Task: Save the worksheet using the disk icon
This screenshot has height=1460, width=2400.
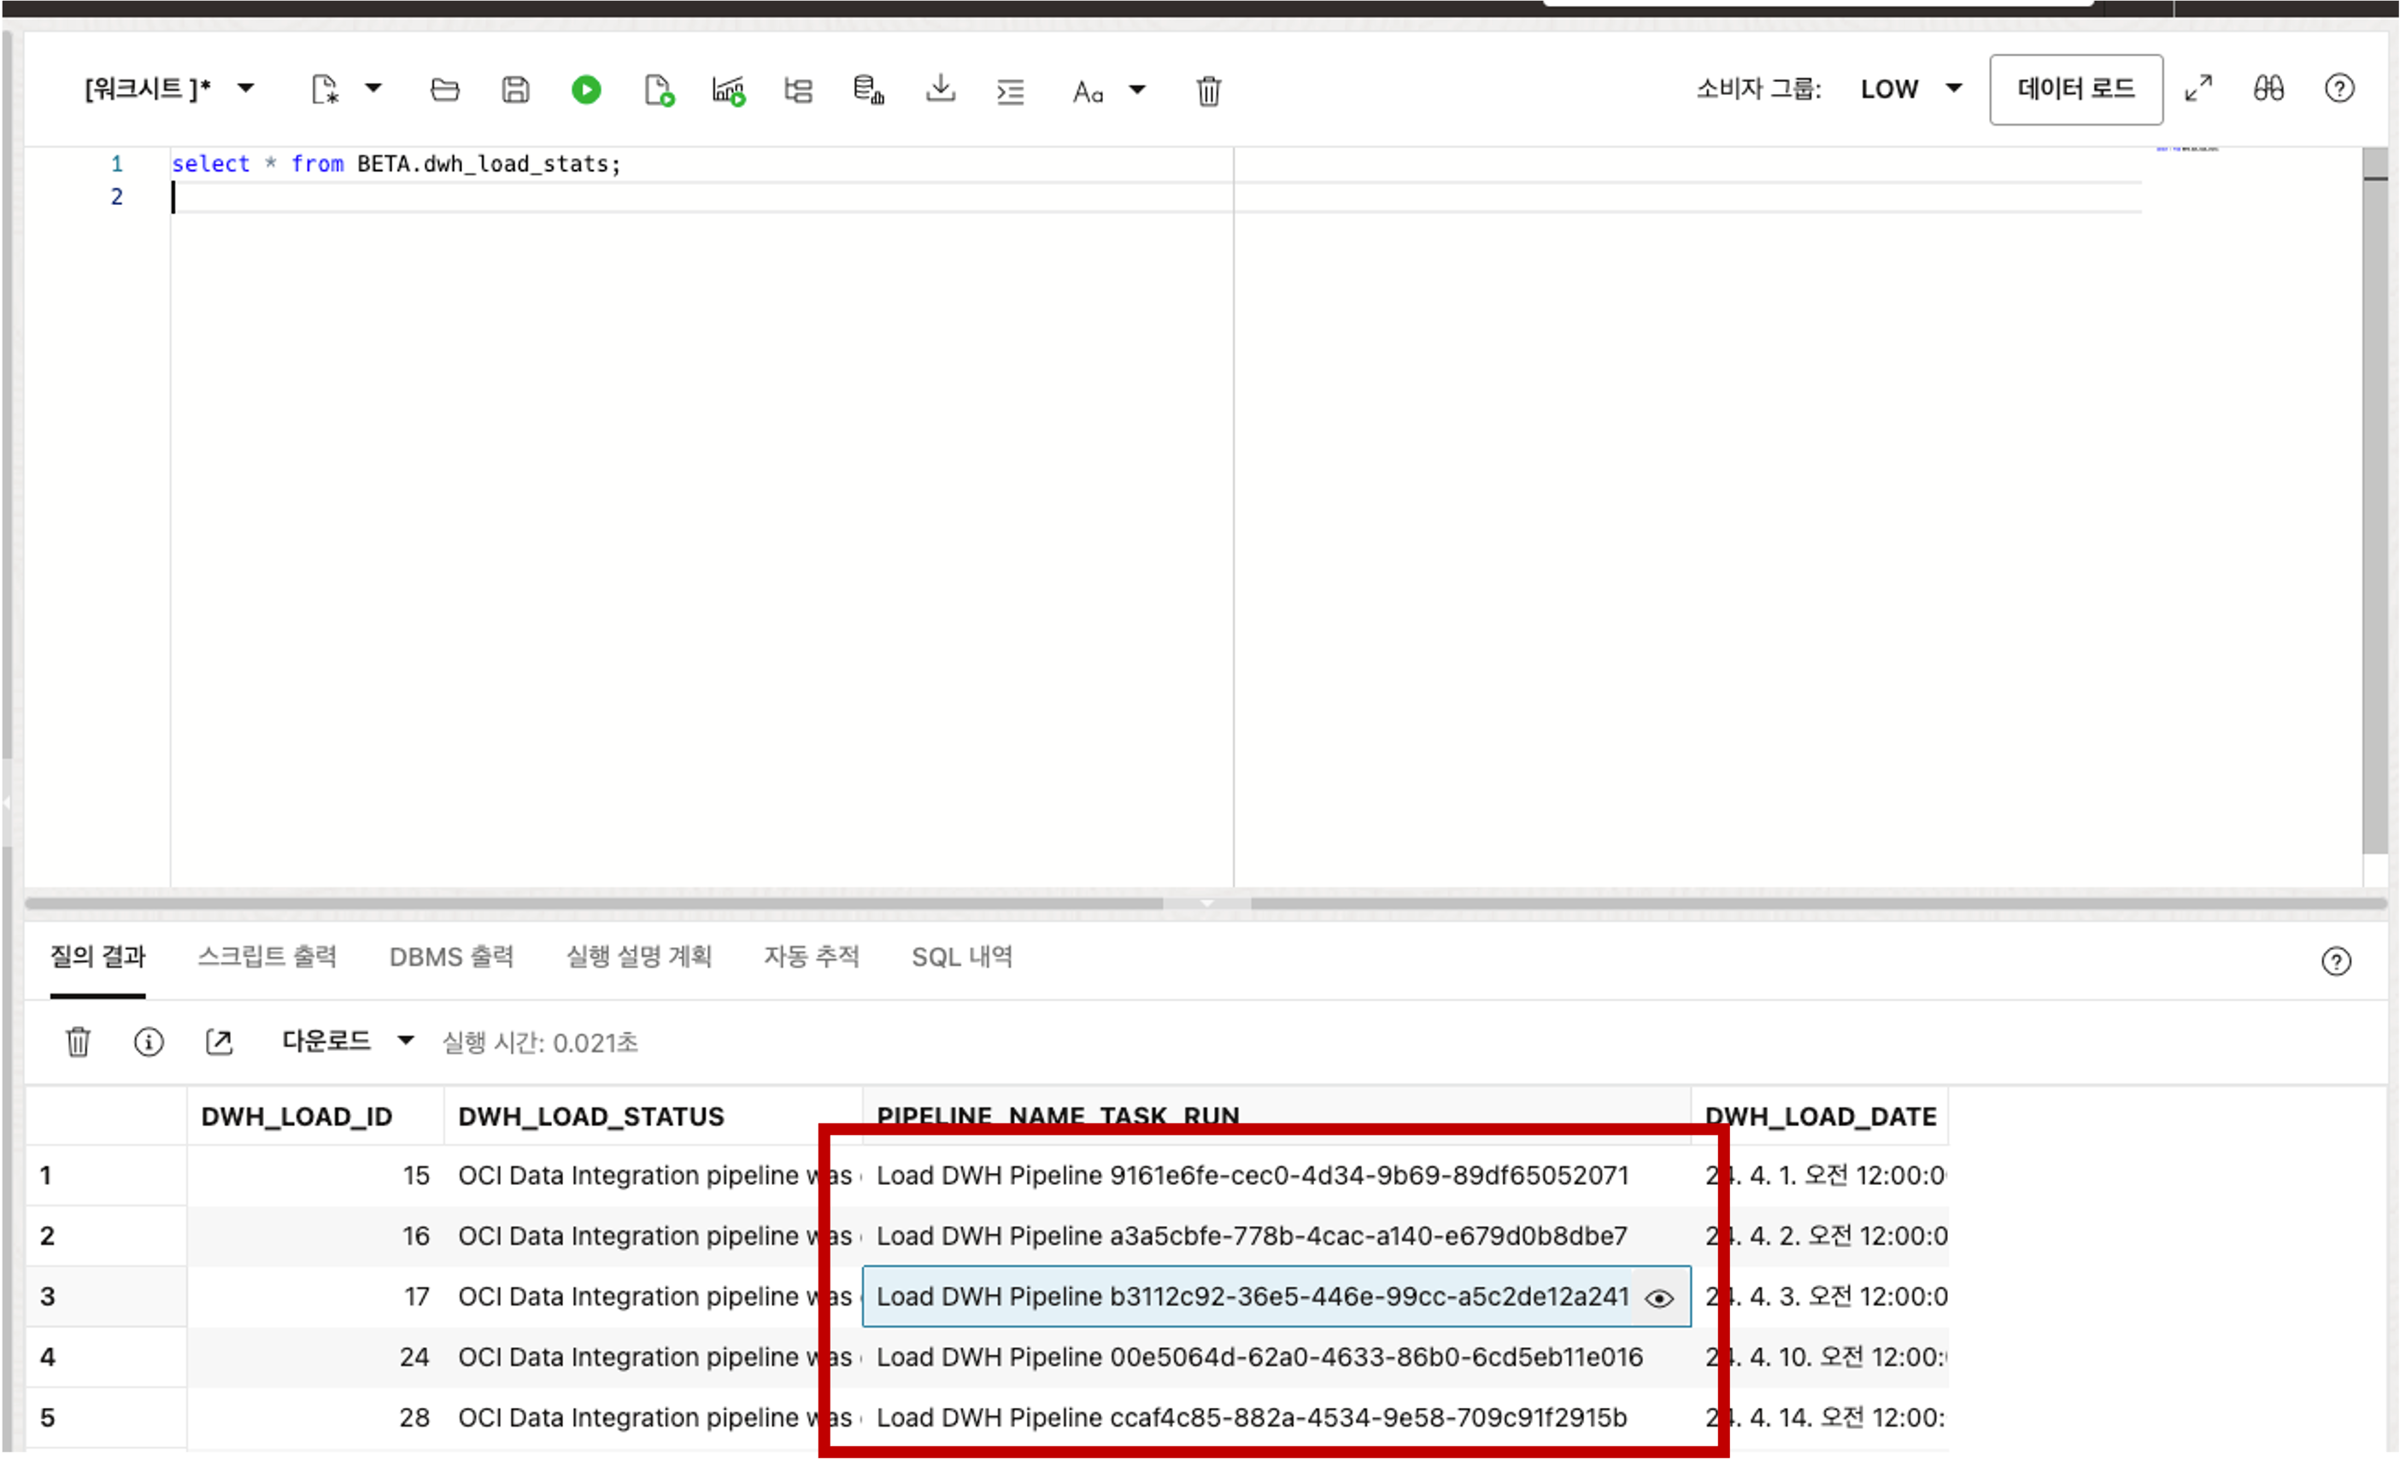Action: 515,90
